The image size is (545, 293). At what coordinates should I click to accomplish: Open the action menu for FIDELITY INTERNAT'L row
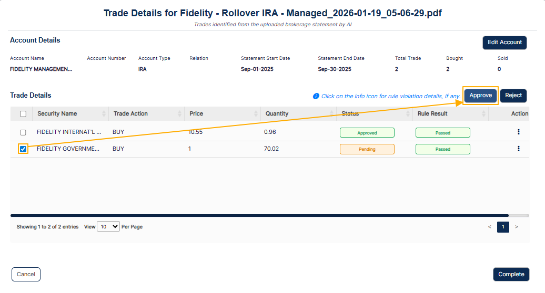tap(518, 132)
